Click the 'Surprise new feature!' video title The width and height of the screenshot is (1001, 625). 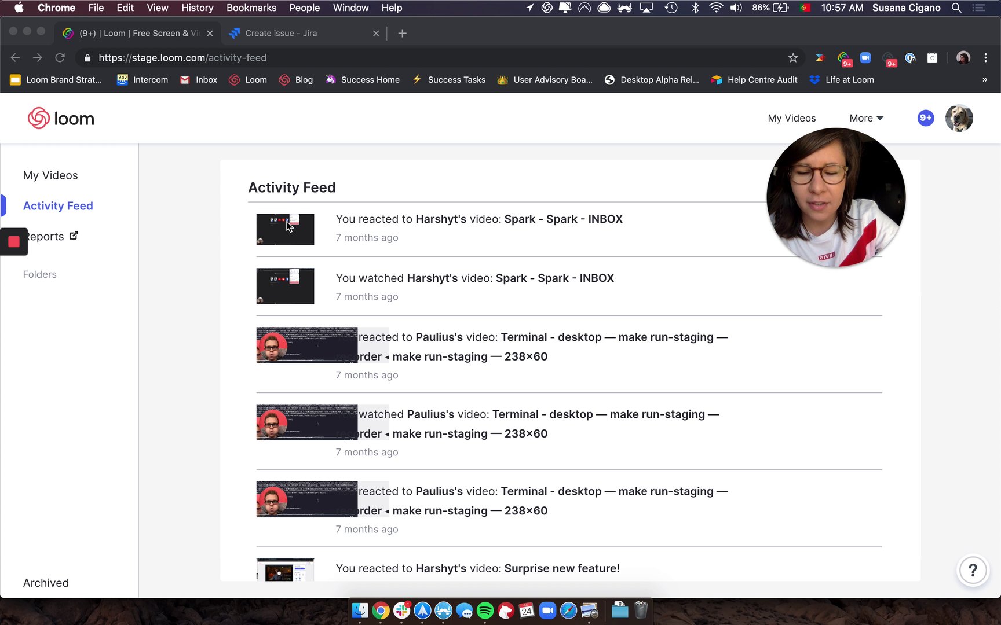click(562, 568)
